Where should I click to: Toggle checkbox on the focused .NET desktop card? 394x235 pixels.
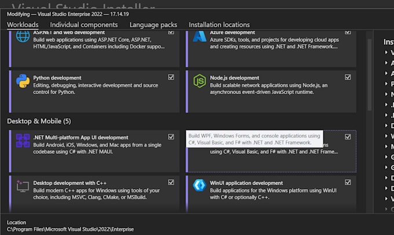[348, 136]
